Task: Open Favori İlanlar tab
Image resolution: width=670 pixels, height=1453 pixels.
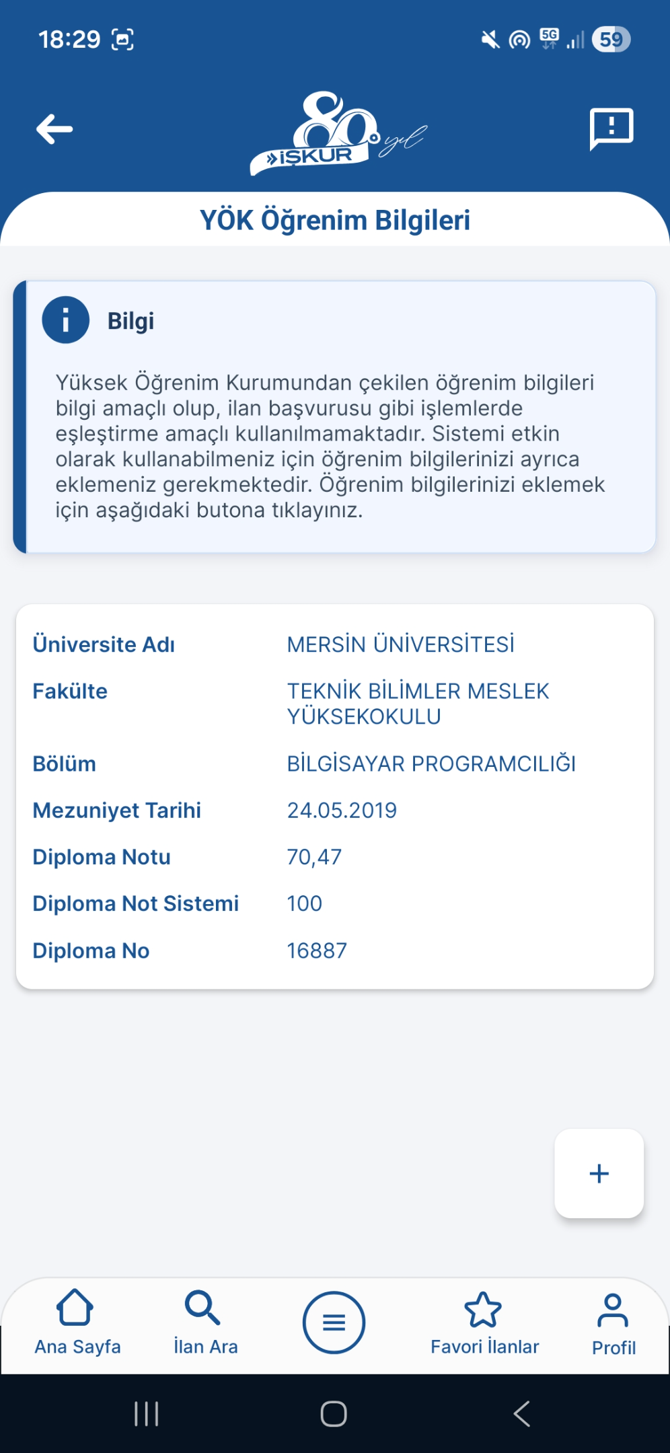Action: tap(484, 1322)
